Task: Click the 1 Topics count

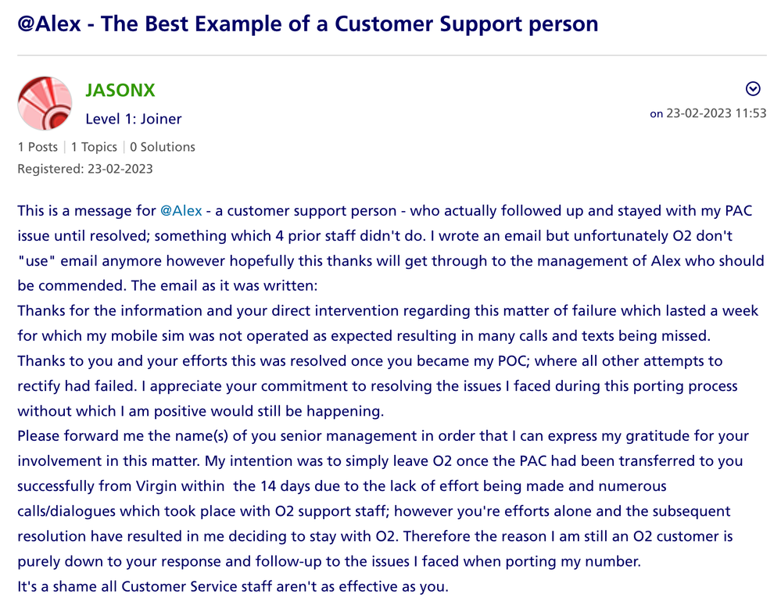Action: click(x=94, y=147)
